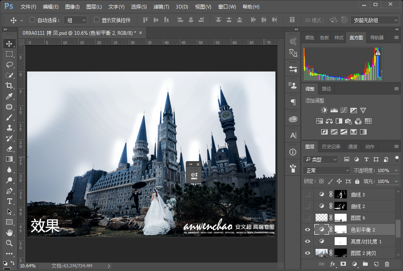Select the Lasso tool
The height and width of the screenshot is (271, 403).
9,65
